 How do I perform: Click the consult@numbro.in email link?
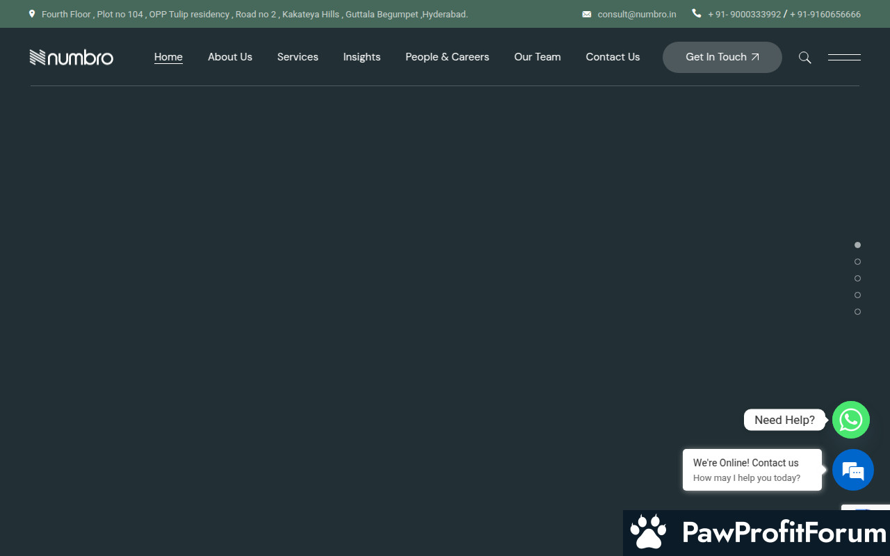click(x=636, y=14)
